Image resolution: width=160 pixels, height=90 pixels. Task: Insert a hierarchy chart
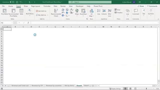(67, 10)
